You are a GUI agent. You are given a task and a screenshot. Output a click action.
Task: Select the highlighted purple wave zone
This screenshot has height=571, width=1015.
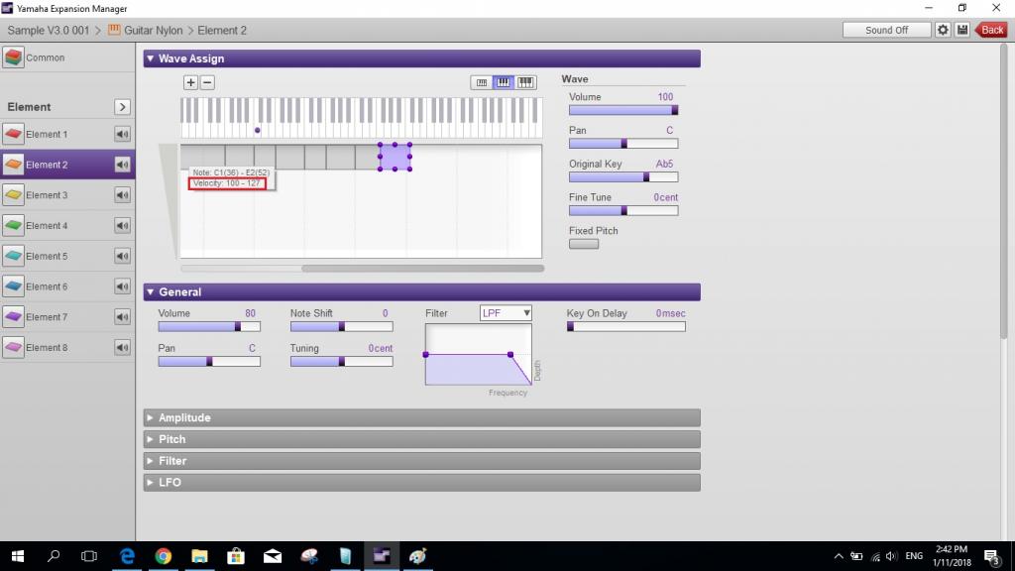pyautogui.click(x=395, y=157)
